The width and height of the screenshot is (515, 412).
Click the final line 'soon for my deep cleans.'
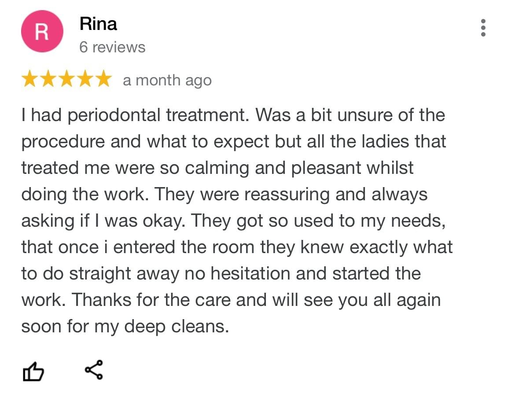125,327
